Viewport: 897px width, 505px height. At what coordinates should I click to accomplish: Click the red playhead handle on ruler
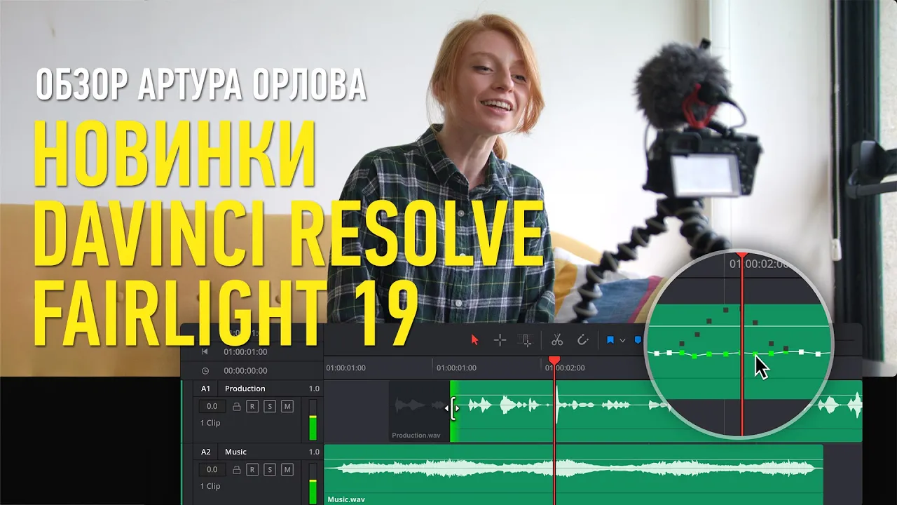point(554,360)
